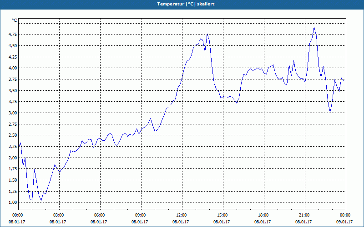Image resolution: width=364 pixels, height=227 pixels.
Task: Click the 4,00 temperature axis label
Action: pyautogui.click(x=13, y=68)
